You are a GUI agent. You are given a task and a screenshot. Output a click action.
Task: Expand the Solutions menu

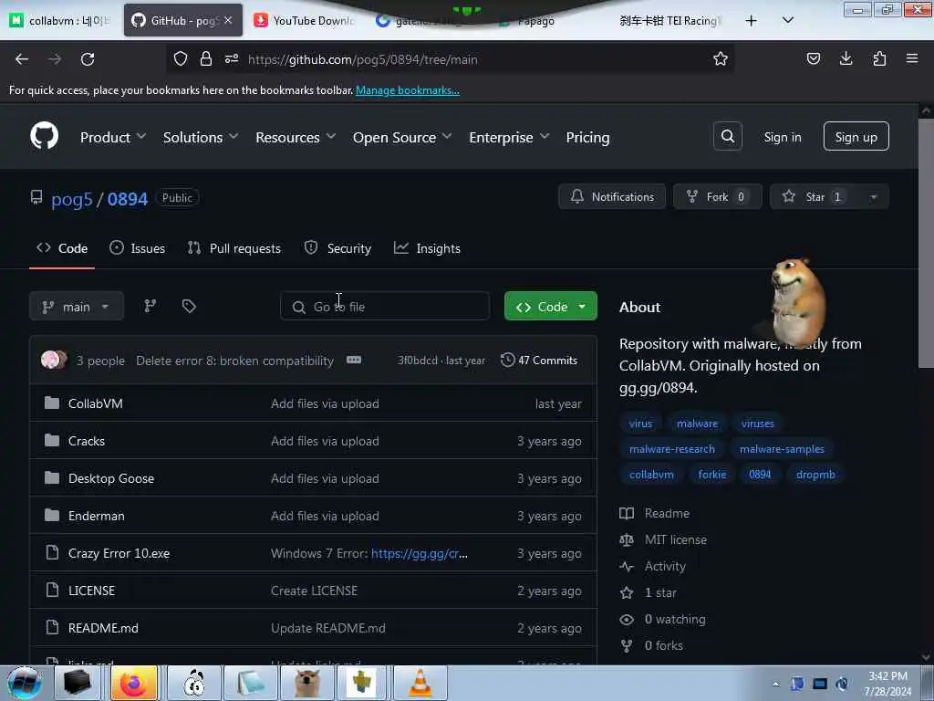[201, 137]
